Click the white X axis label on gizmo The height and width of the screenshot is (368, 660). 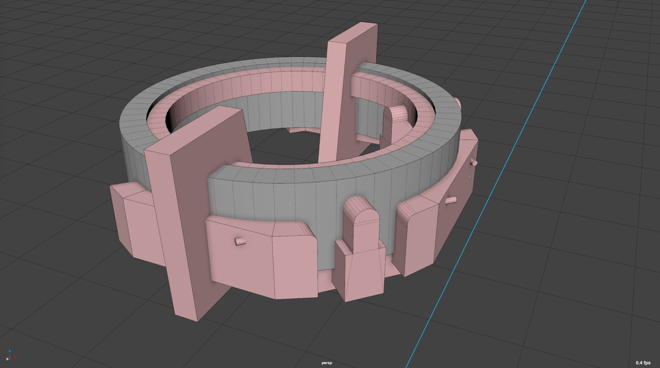(7, 359)
